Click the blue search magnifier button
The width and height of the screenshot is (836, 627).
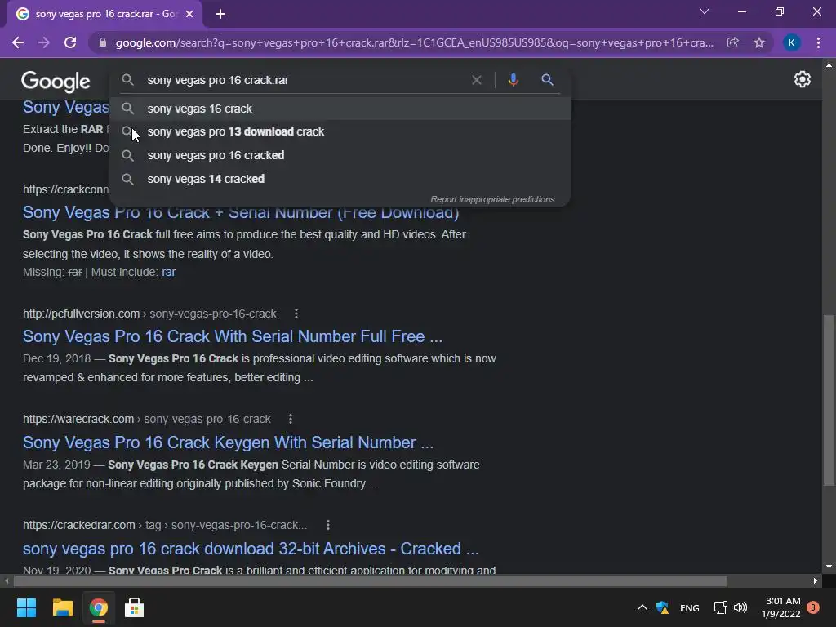(547, 80)
